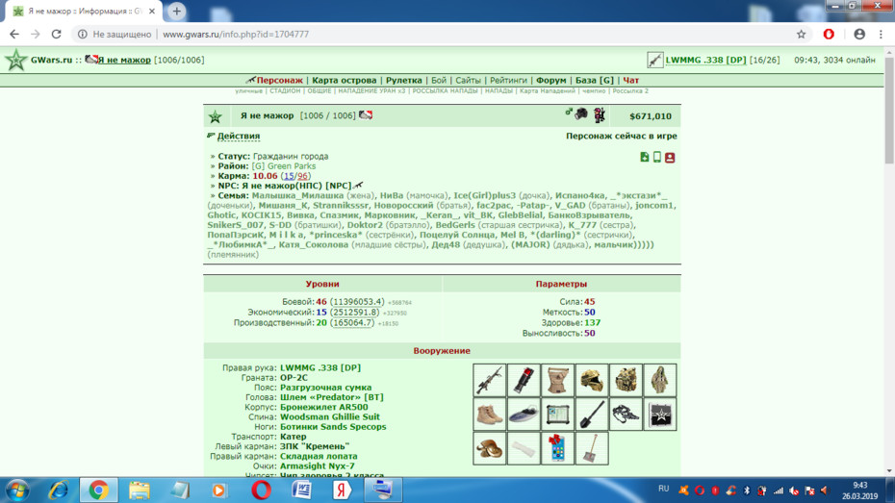The width and height of the screenshot is (895, 503).
Task: Click the rifle icon in the top bar
Action: pos(654,60)
